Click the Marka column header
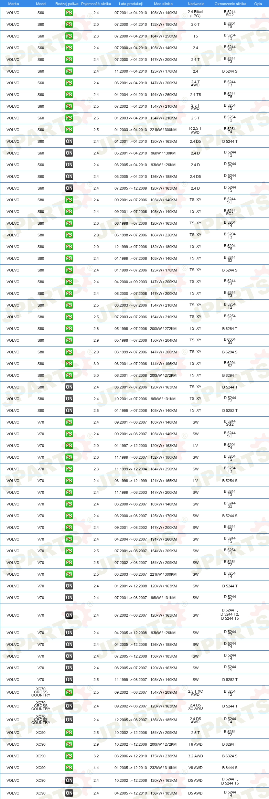 [x=13, y=4]
